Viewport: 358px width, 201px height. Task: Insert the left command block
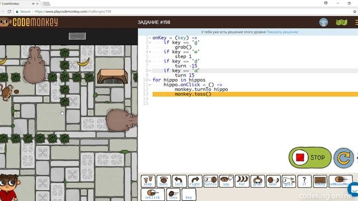click(x=179, y=181)
